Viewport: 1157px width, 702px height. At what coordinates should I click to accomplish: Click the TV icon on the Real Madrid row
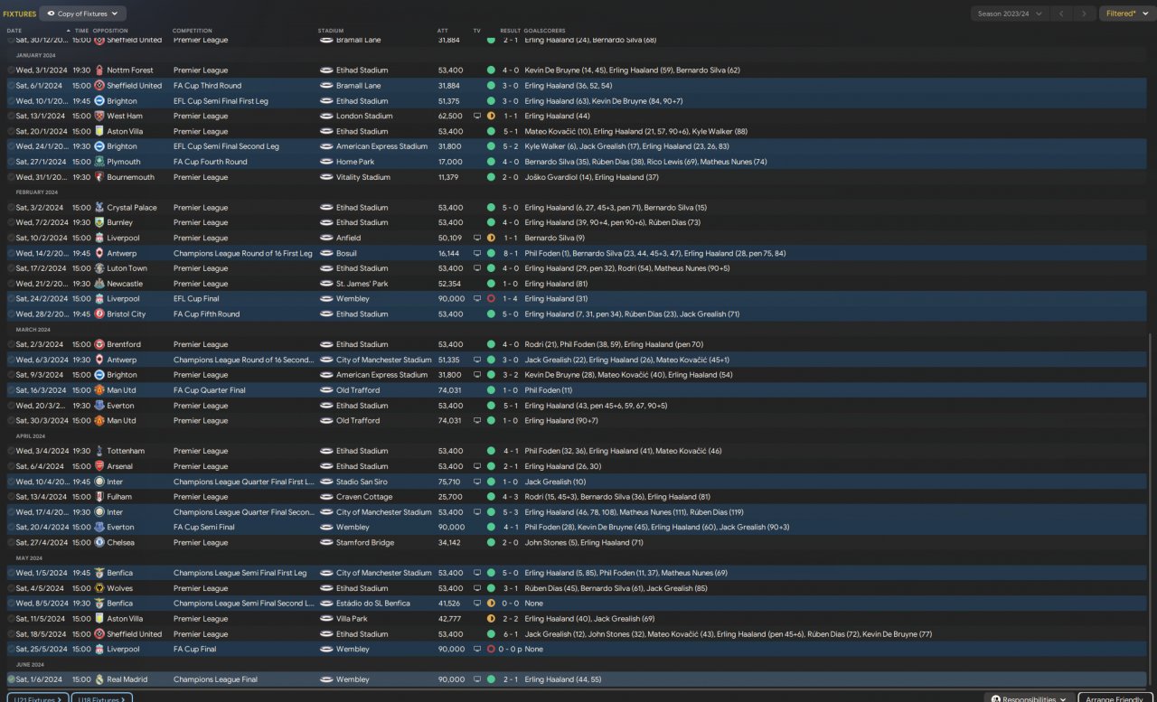click(477, 679)
